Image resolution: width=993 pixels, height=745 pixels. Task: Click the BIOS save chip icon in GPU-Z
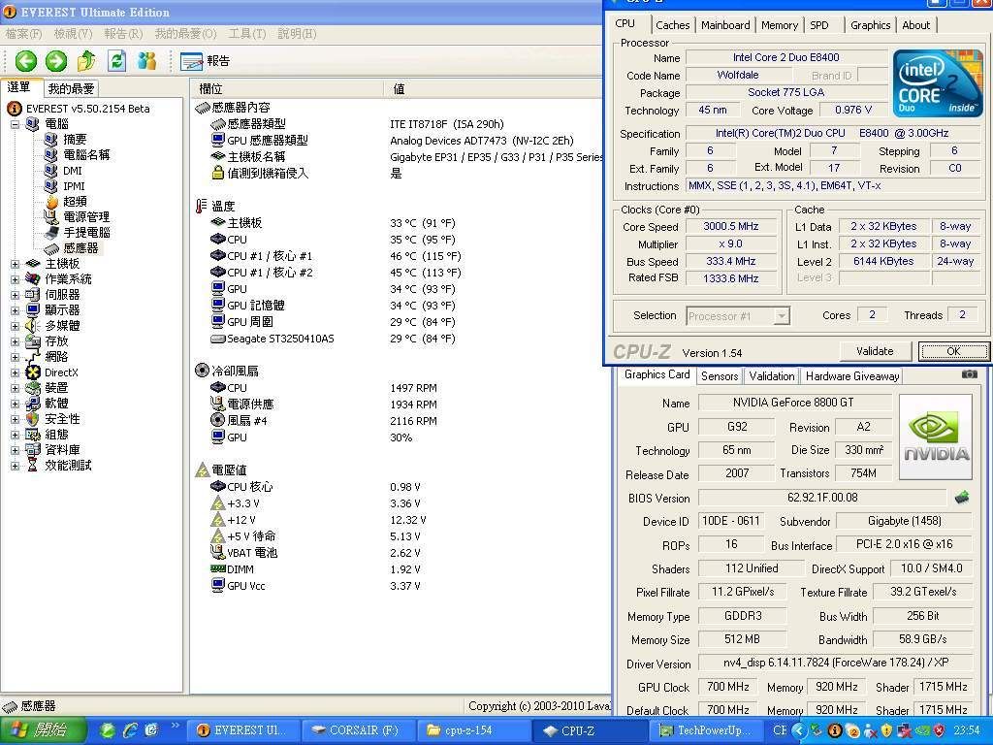click(x=962, y=498)
